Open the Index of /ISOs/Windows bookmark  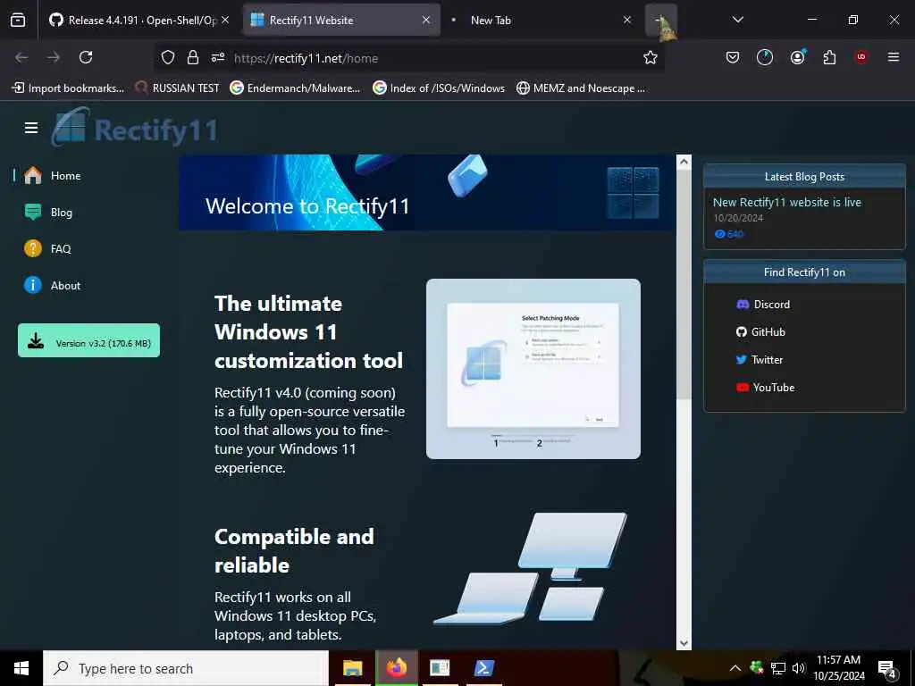pyautogui.click(x=439, y=88)
